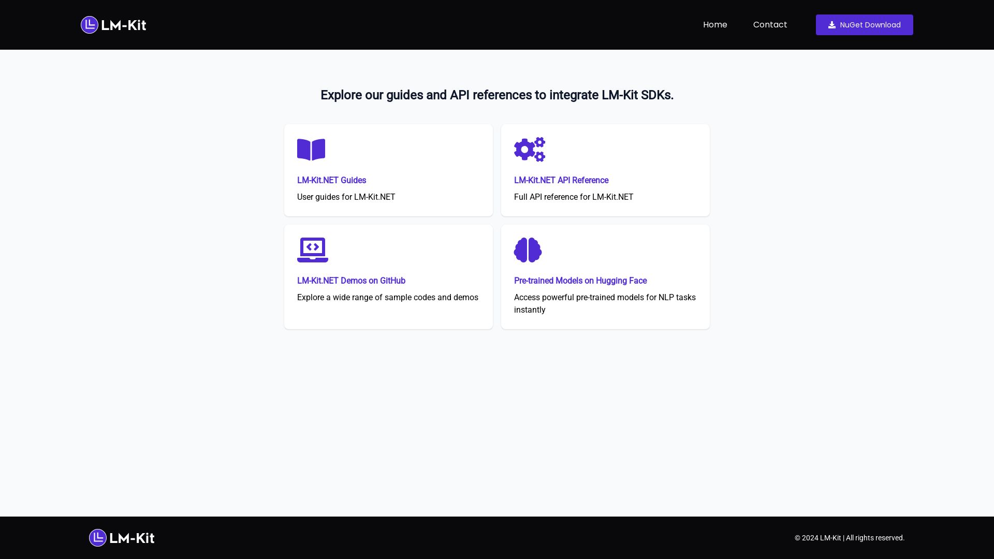Click the NuGet Download button

point(864,25)
